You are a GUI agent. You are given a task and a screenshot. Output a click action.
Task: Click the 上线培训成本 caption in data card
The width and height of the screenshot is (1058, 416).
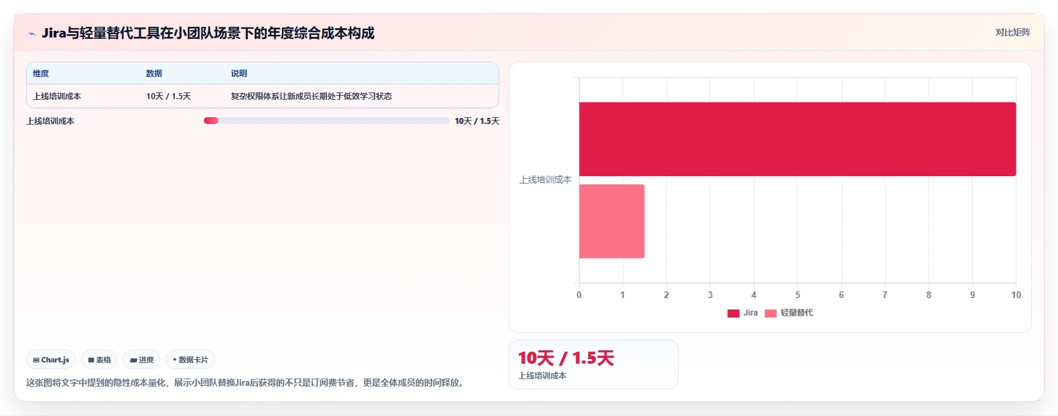point(542,376)
